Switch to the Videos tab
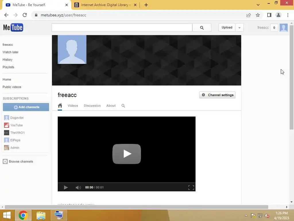Viewport: 294px width, 221px height. 73,106
